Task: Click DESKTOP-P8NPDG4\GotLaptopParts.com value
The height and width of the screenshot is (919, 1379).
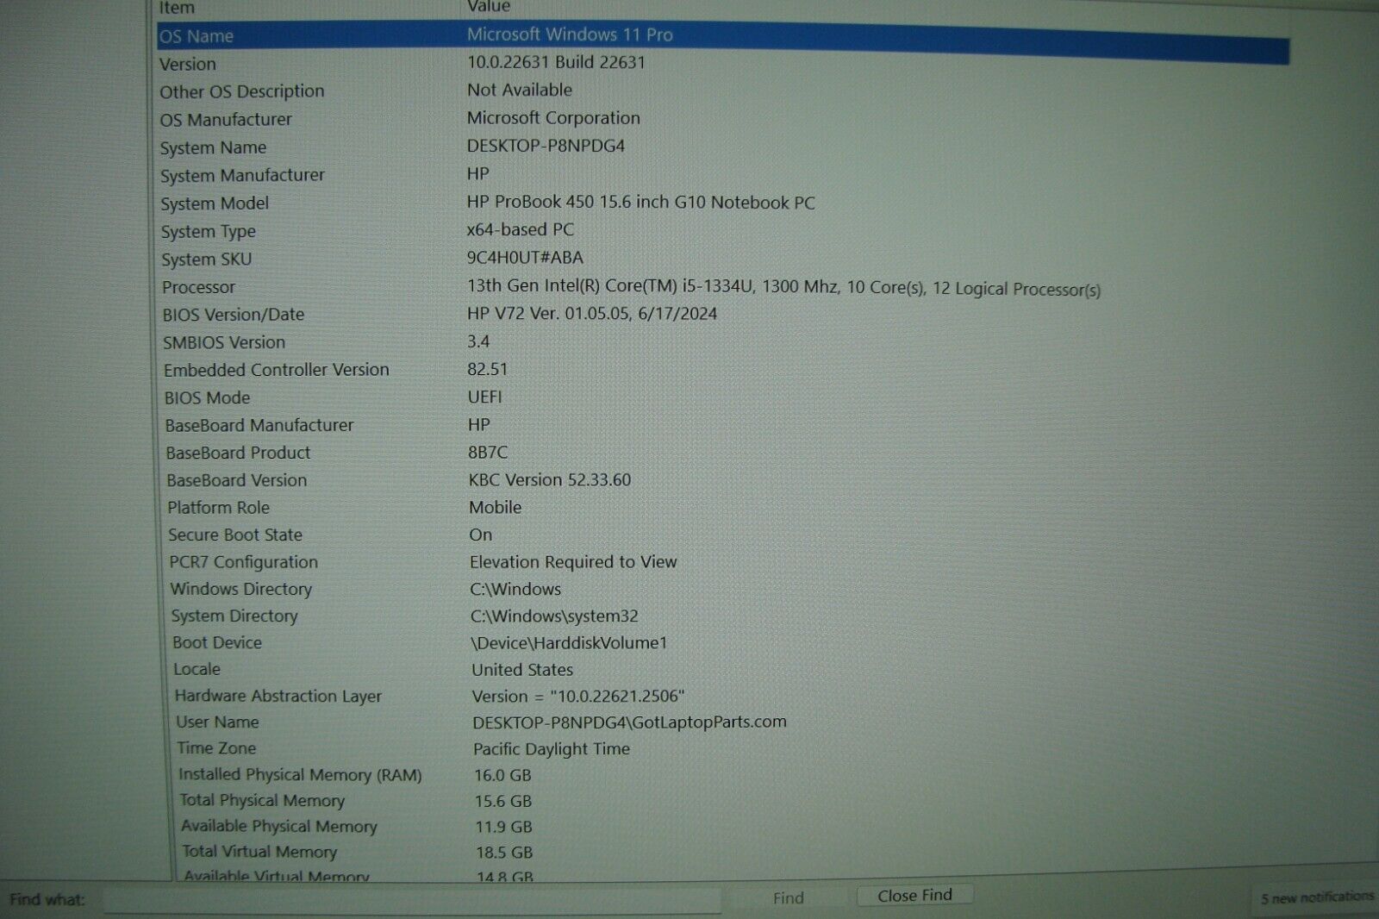Action: pos(629,722)
